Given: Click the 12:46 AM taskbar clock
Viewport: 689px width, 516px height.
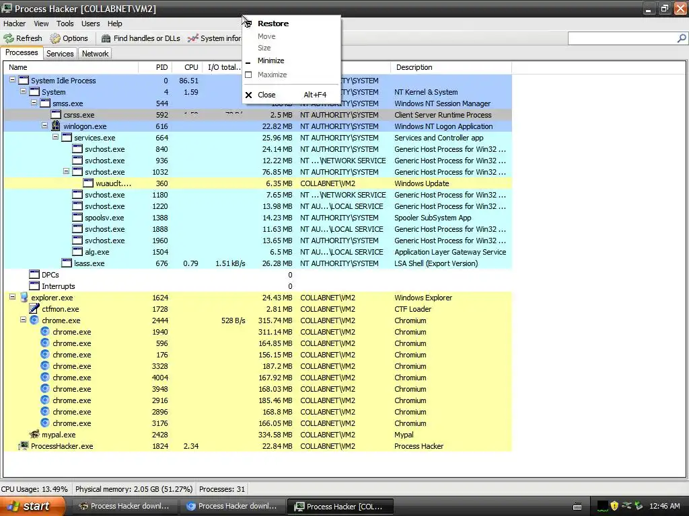Looking at the screenshot, I should coord(665,506).
